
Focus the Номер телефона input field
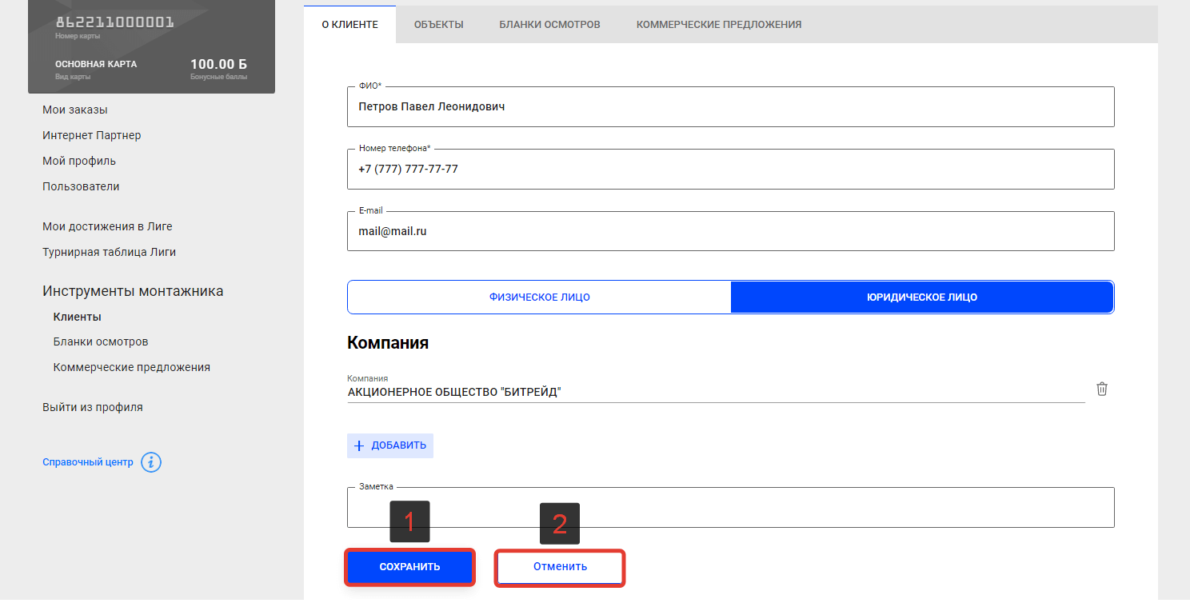pos(730,169)
